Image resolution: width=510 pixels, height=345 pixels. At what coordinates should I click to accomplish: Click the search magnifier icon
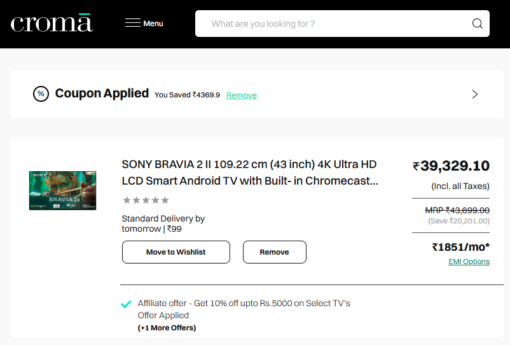pos(477,24)
